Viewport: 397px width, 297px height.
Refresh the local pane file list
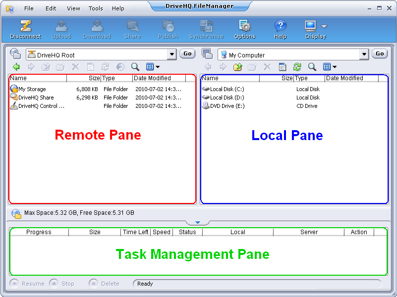click(297, 67)
